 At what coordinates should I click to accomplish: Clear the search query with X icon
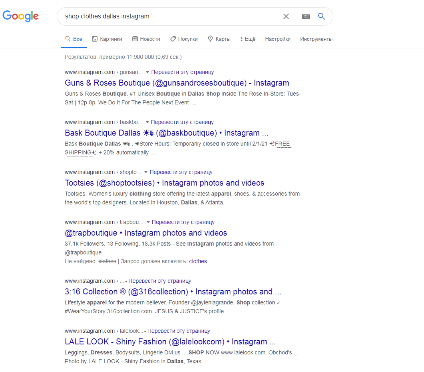coord(286,16)
